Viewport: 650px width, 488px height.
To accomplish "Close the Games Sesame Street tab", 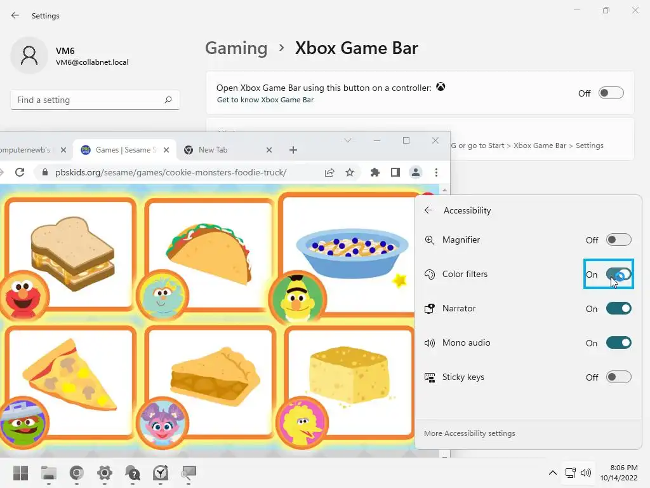I will click(166, 150).
